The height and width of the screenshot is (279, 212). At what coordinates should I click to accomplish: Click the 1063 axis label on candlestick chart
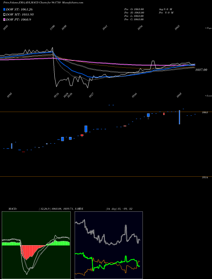[x=205, y=112]
